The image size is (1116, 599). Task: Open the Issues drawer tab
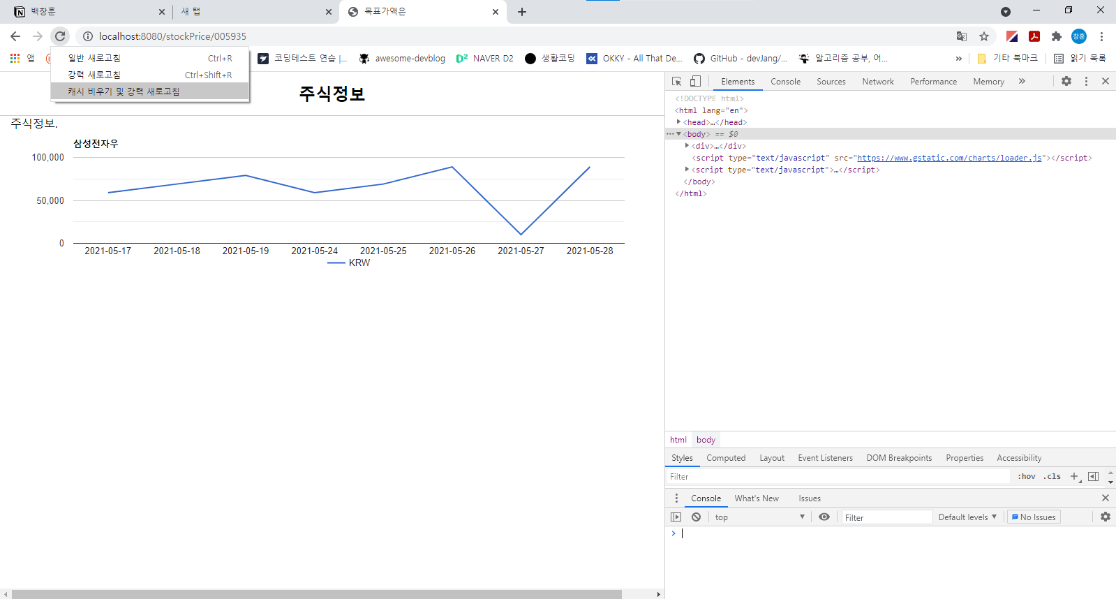[x=810, y=498]
